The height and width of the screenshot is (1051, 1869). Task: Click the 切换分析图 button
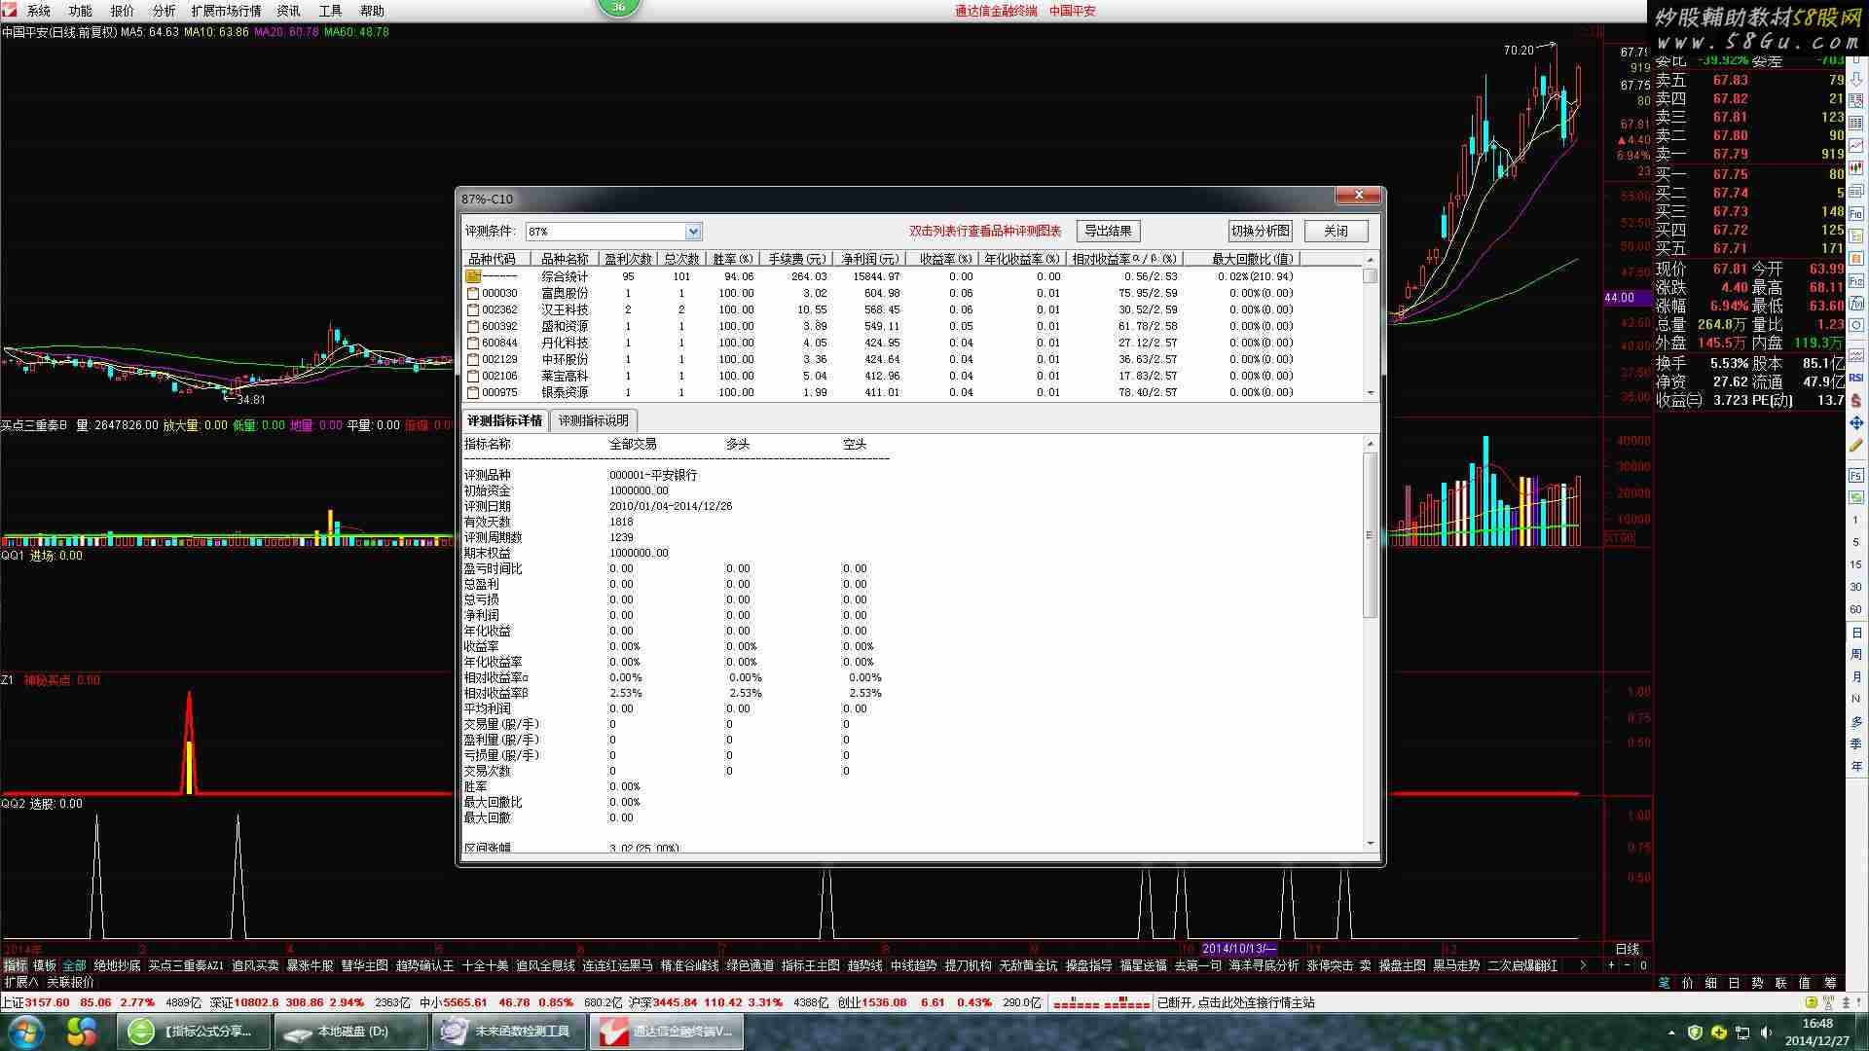[x=1260, y=231]
